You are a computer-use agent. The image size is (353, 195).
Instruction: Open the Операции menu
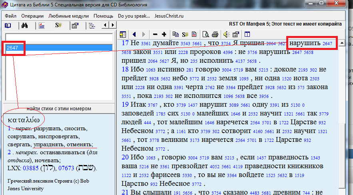[x=32, y=16]
